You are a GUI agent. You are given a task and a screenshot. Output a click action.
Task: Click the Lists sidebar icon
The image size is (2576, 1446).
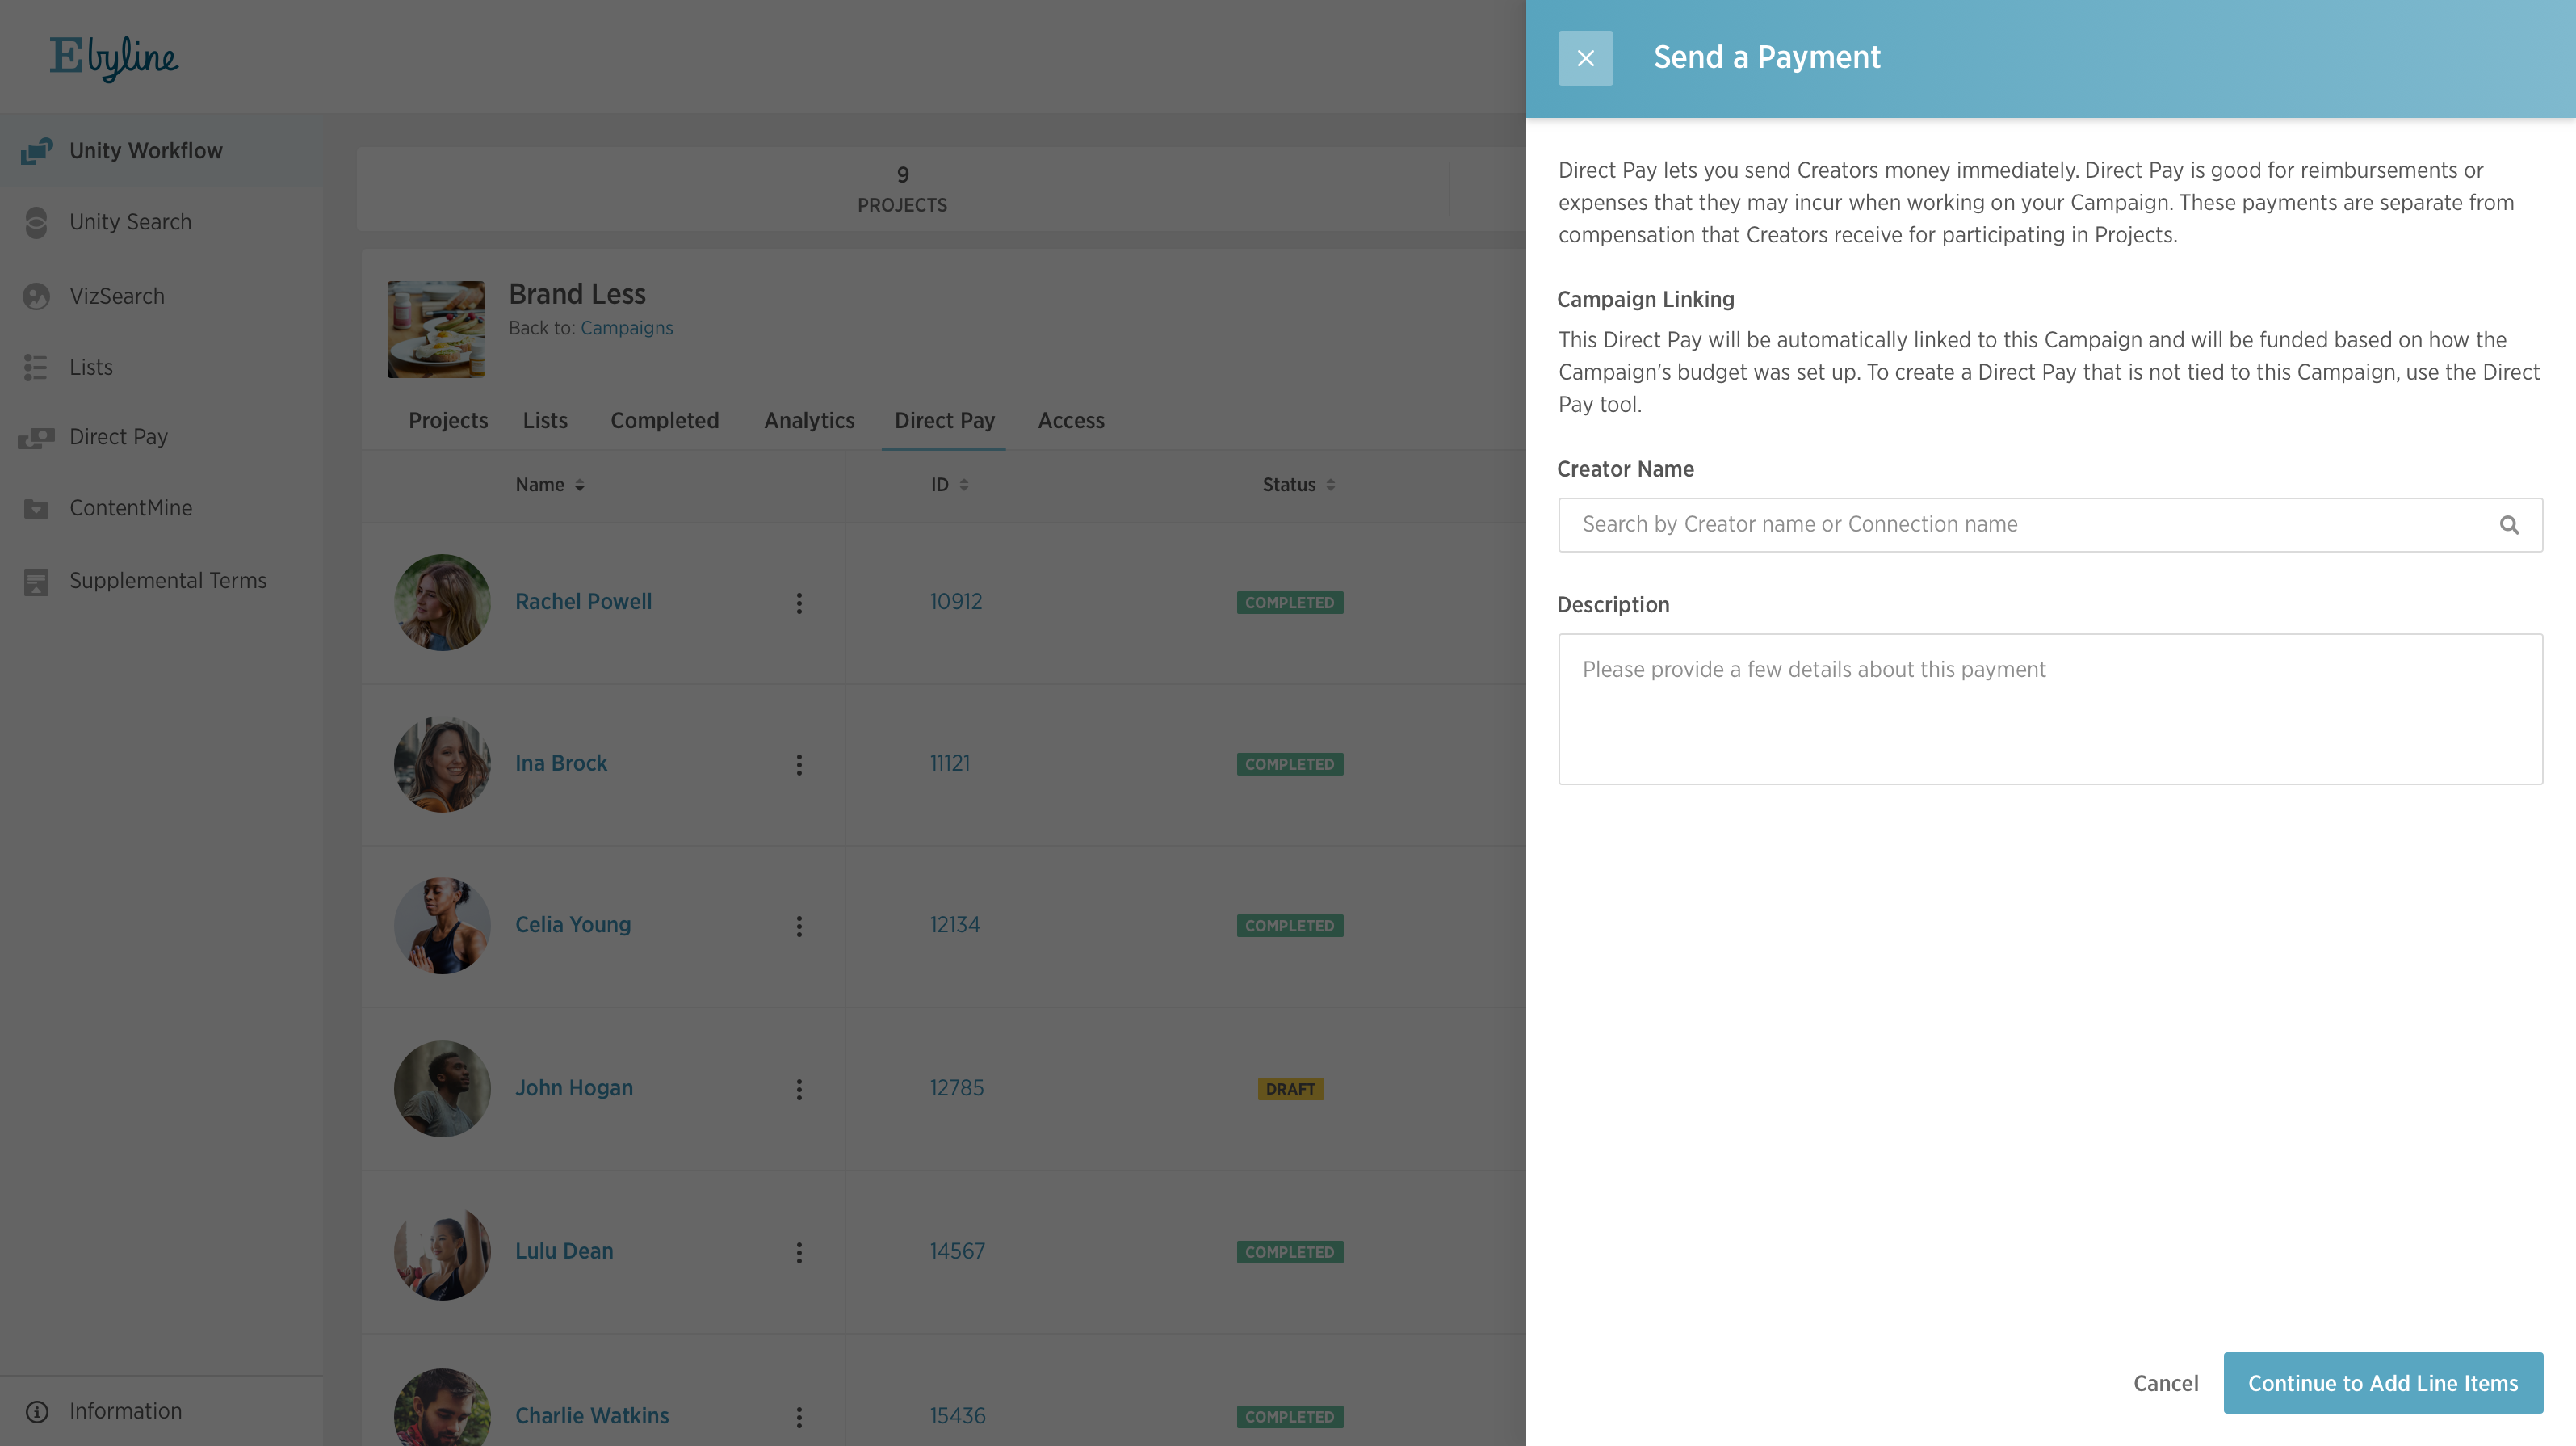pyautogui.click(x=36, y=368)
